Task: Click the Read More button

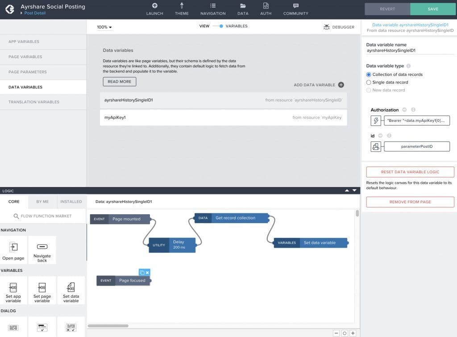Action: point(120,82)
